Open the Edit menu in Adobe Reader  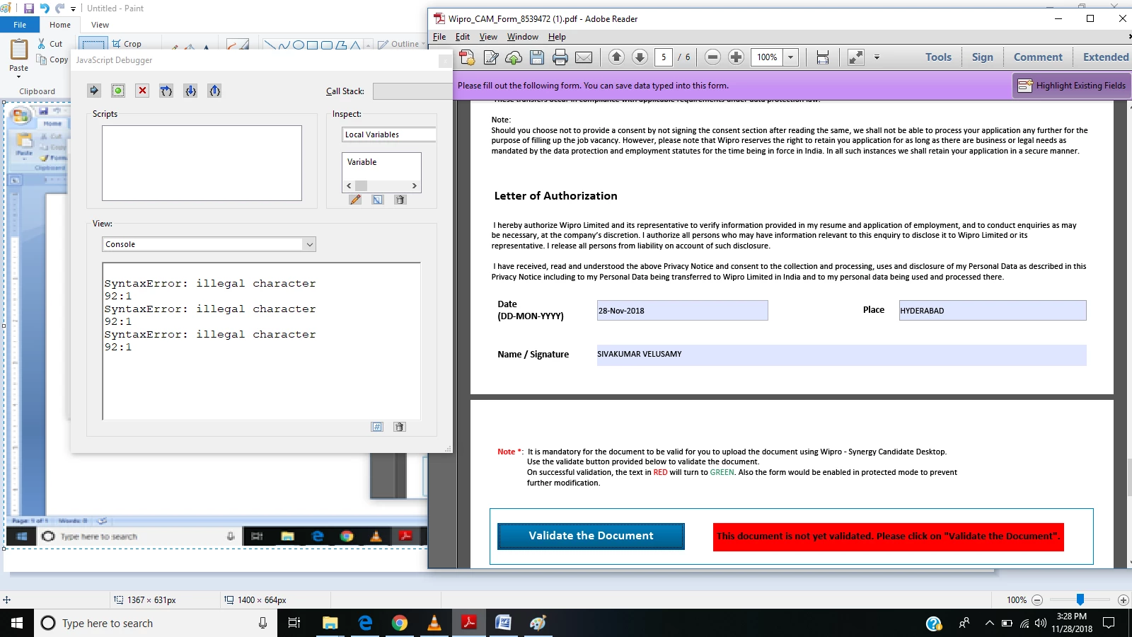click(x=463, y=37)
